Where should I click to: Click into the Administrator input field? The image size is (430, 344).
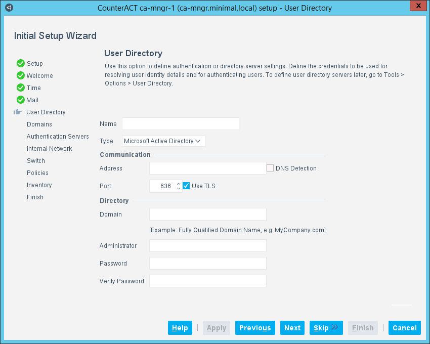point(207,245)
